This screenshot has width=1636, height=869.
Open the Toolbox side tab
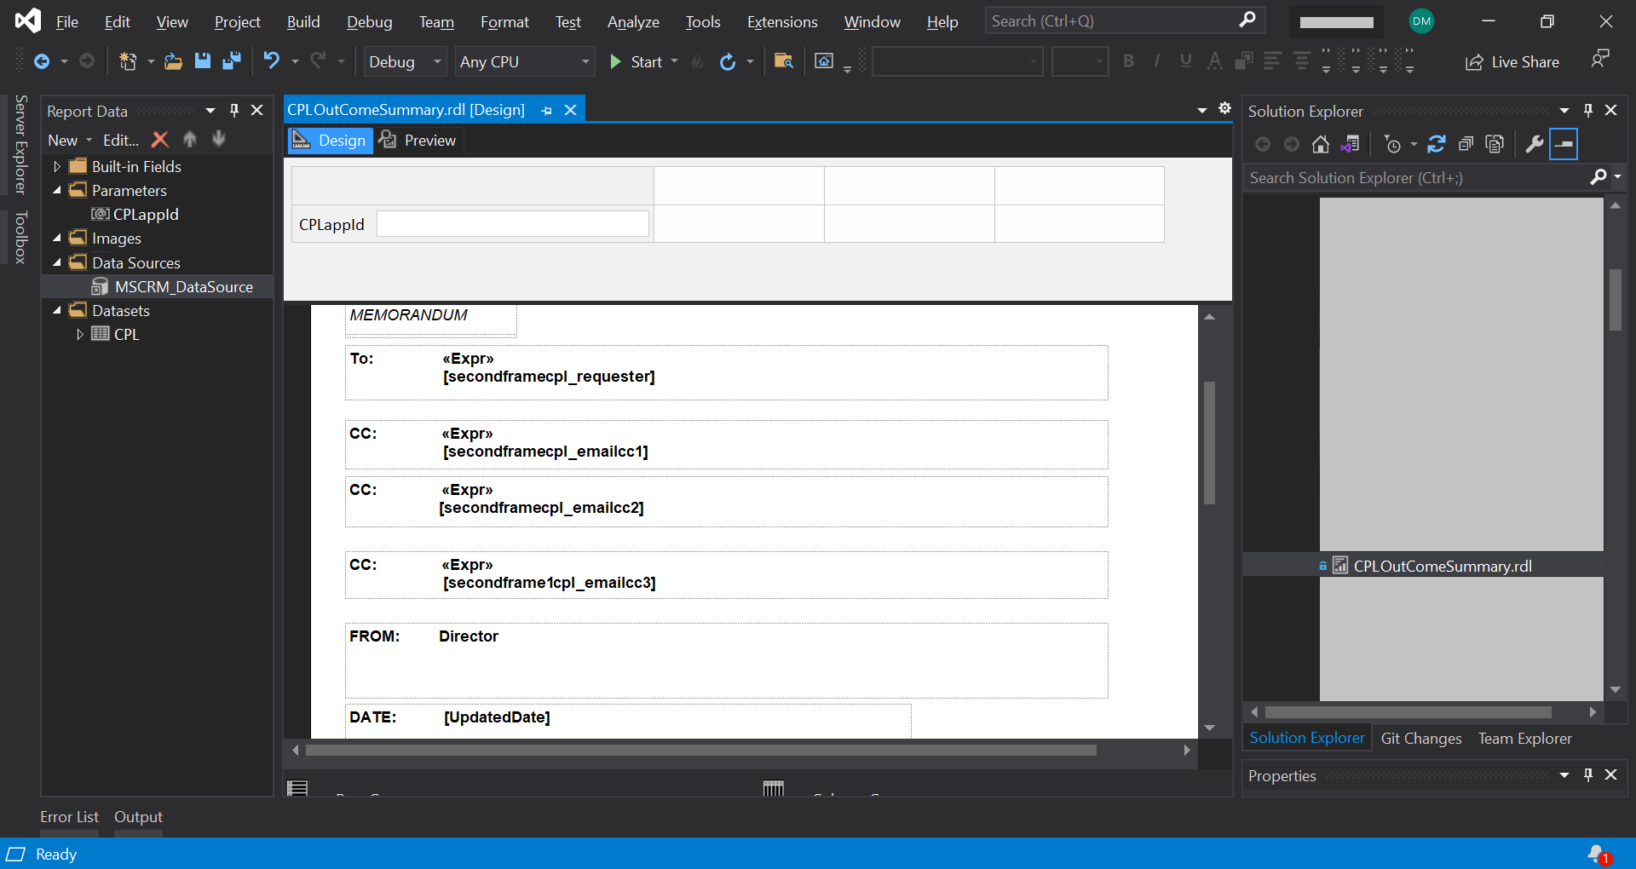point(21,238)
